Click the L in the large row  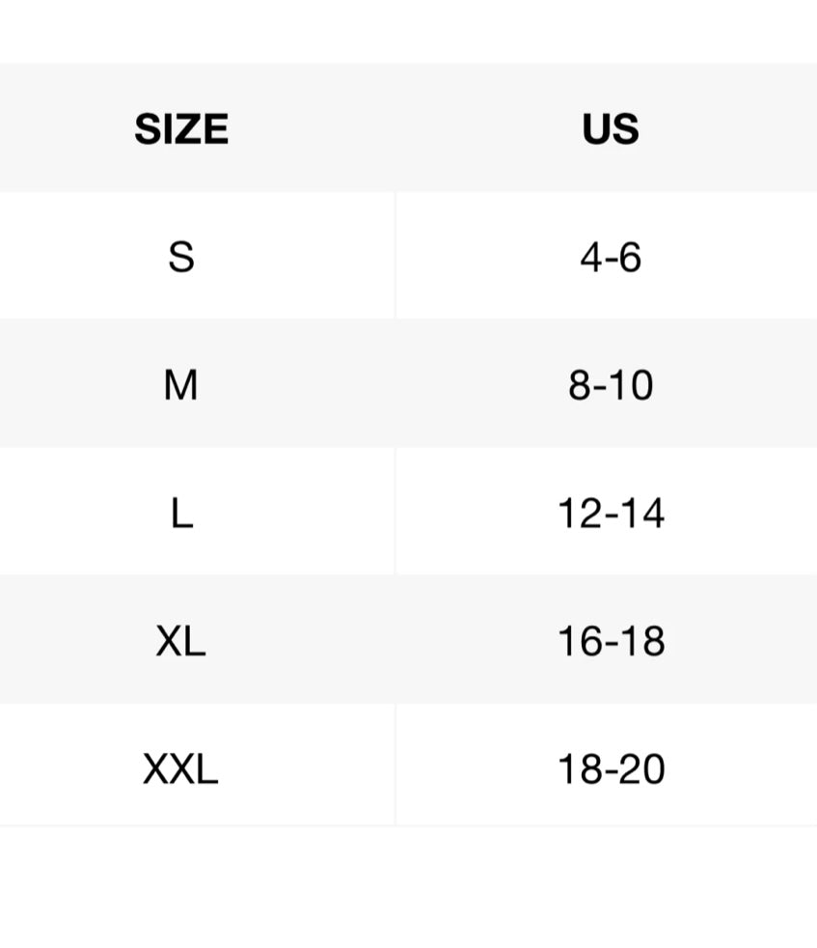[182, 514]
